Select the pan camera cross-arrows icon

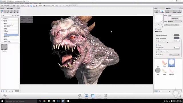(34, 6)
